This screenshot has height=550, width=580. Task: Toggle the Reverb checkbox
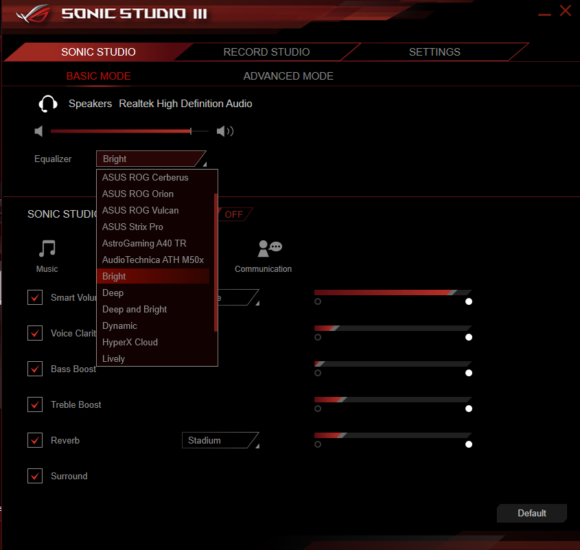pos(35,440)
